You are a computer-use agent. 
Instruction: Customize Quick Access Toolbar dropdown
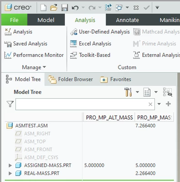point(157,7)
